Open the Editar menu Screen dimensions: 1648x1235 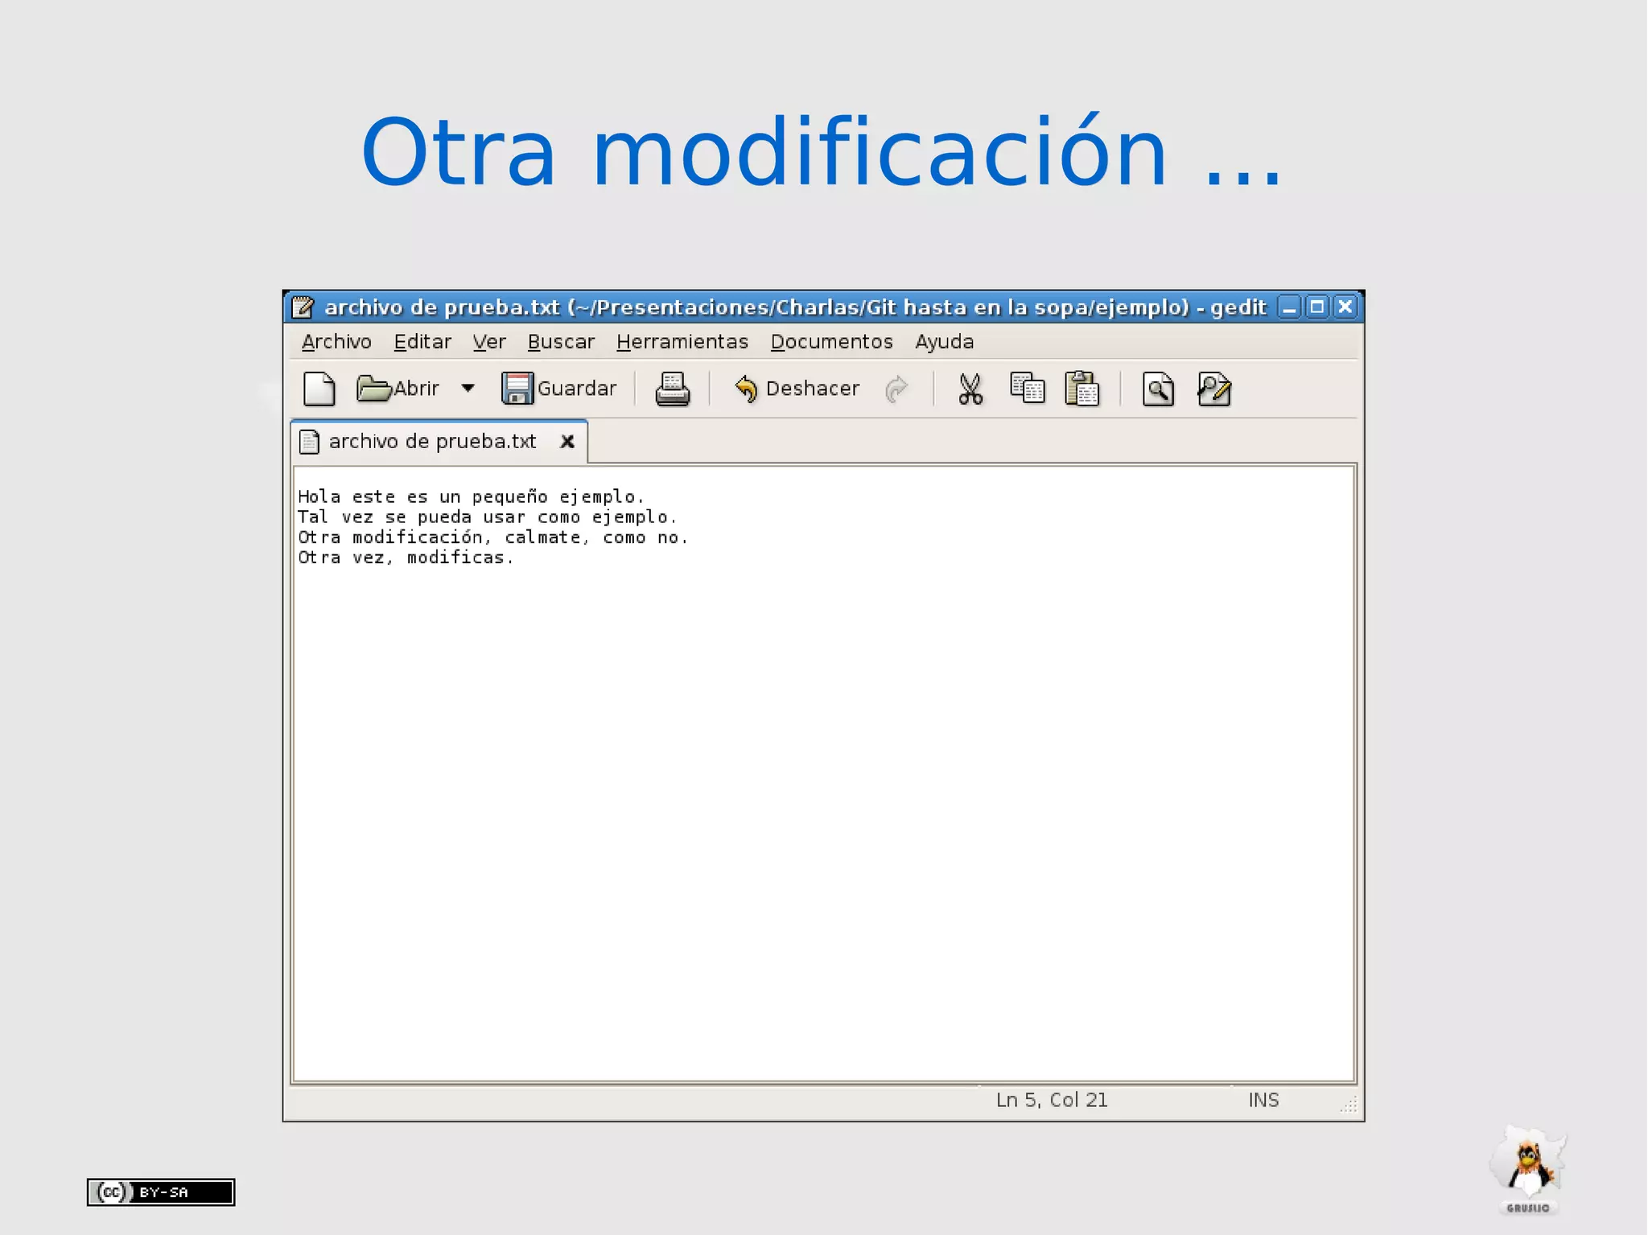(422, 342)
